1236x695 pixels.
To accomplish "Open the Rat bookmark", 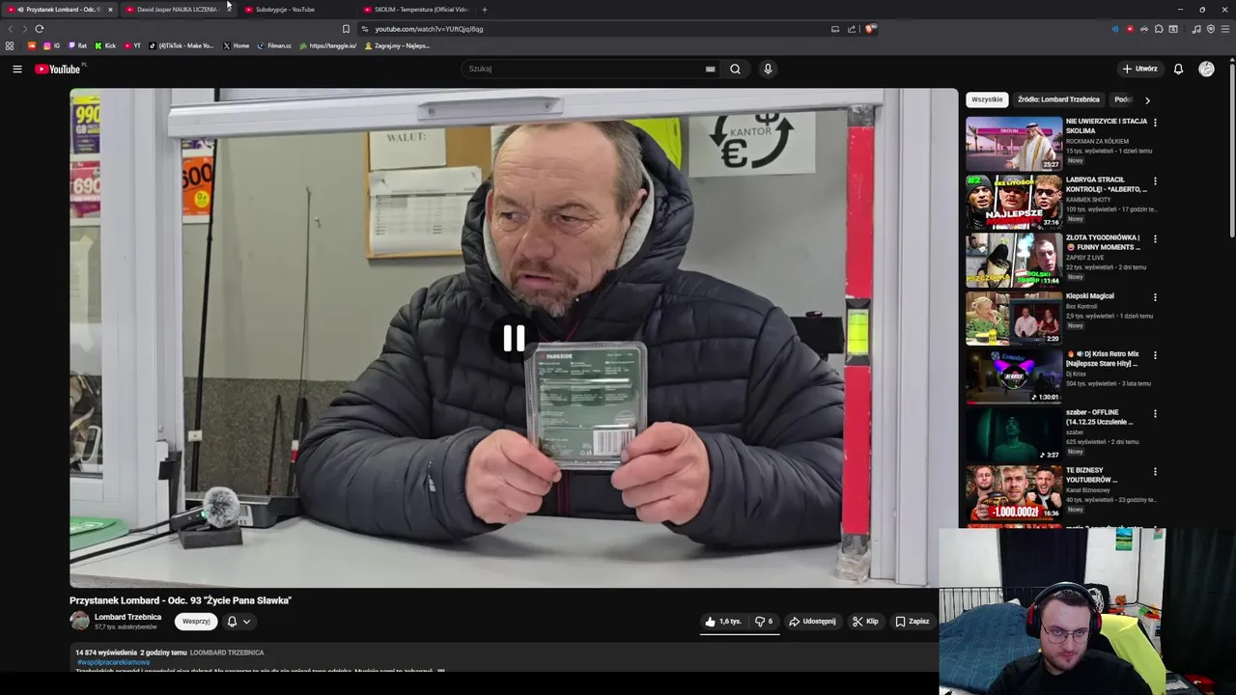I will click(x=77, y=45).
